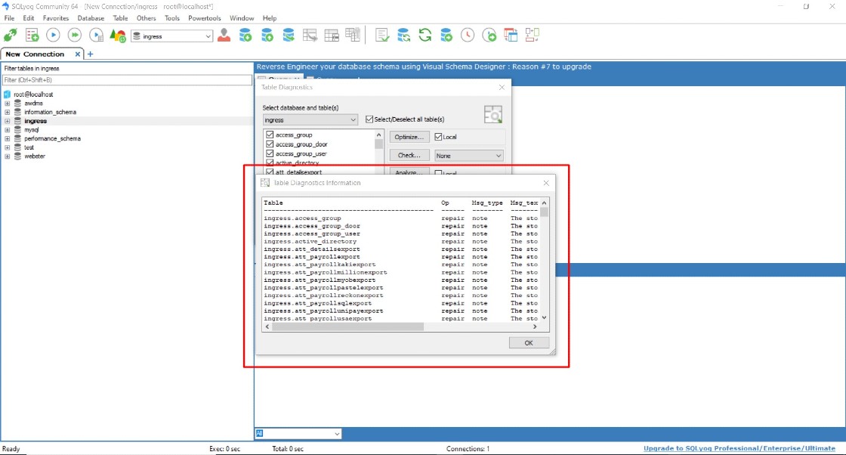Select the ingress database in tree
This screenshot has height=455, width=846.
point(35,121)
